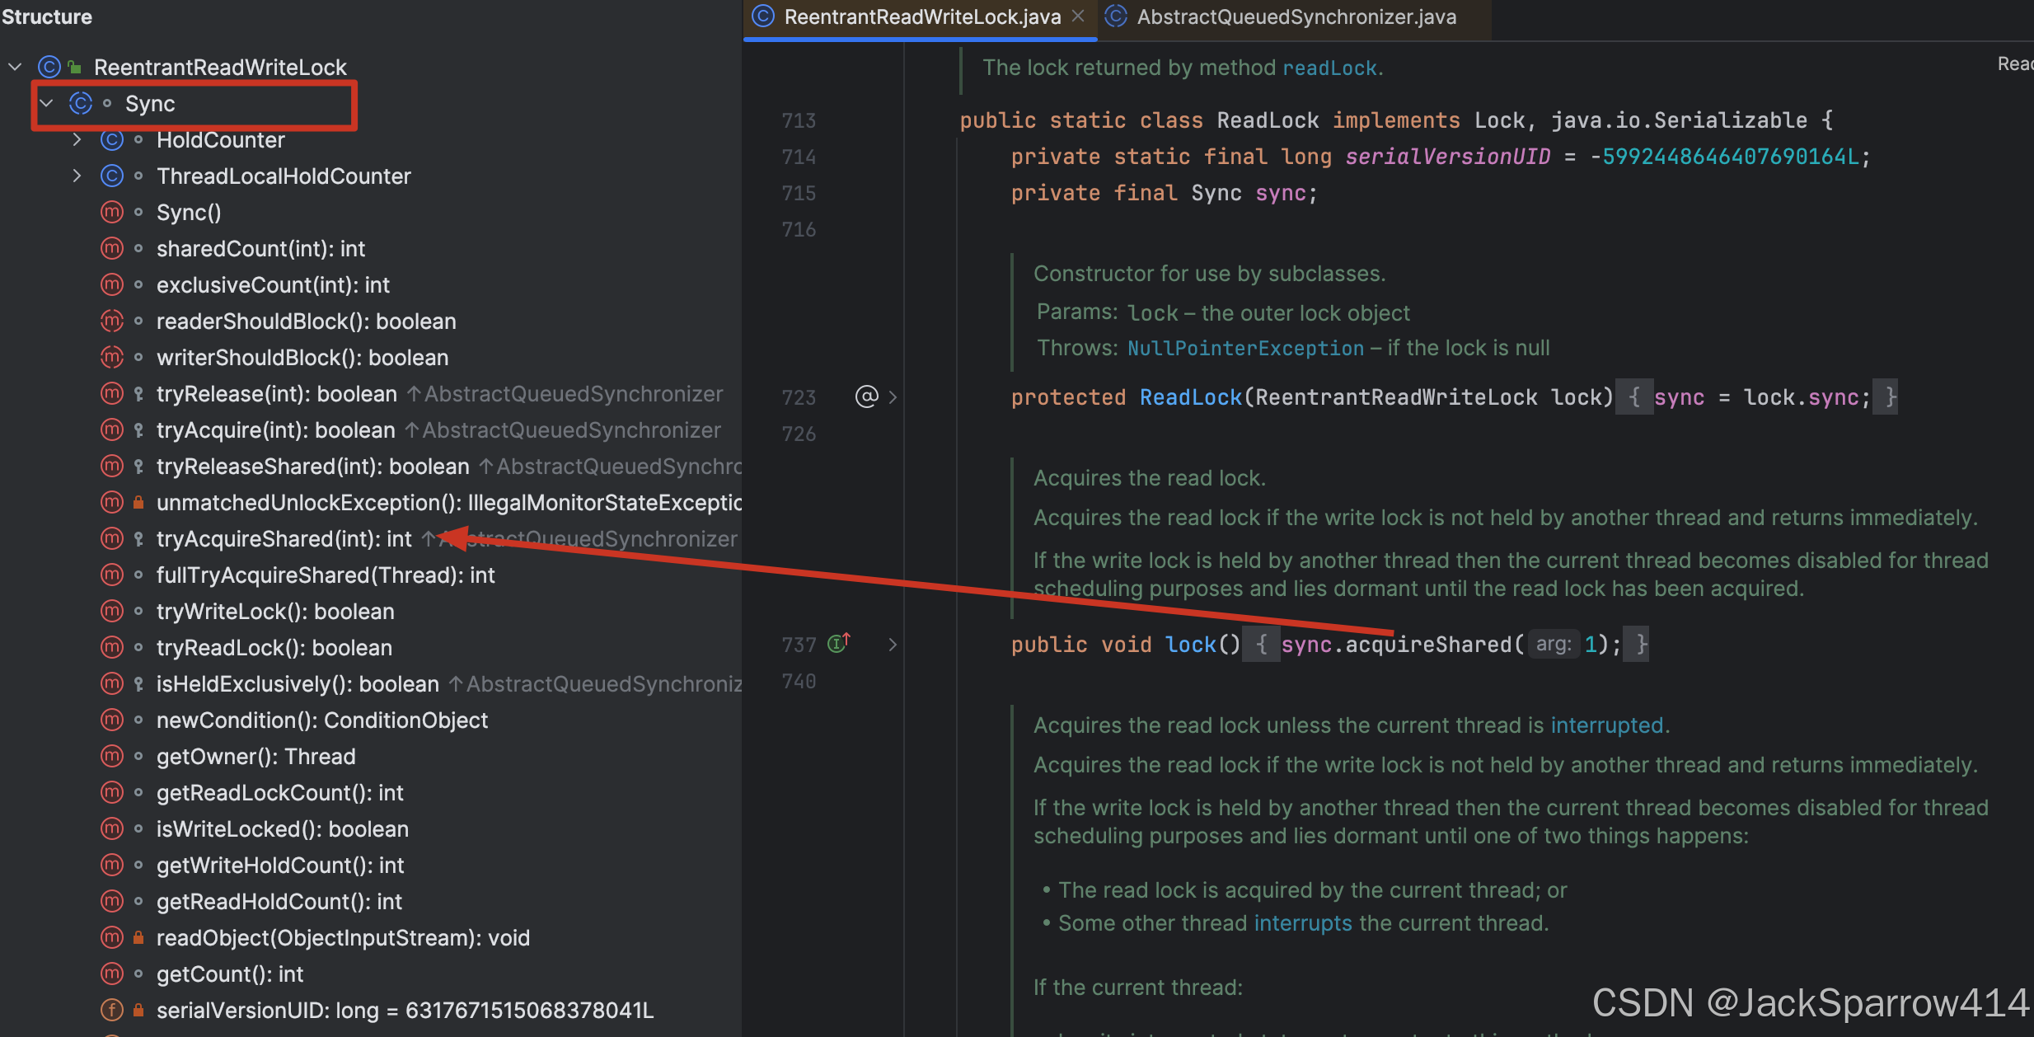Click the class icon of ReentrantReadWriteLock node

point(49,67)
